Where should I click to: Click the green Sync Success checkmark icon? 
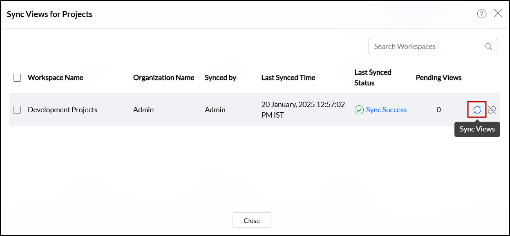[359, 110]
